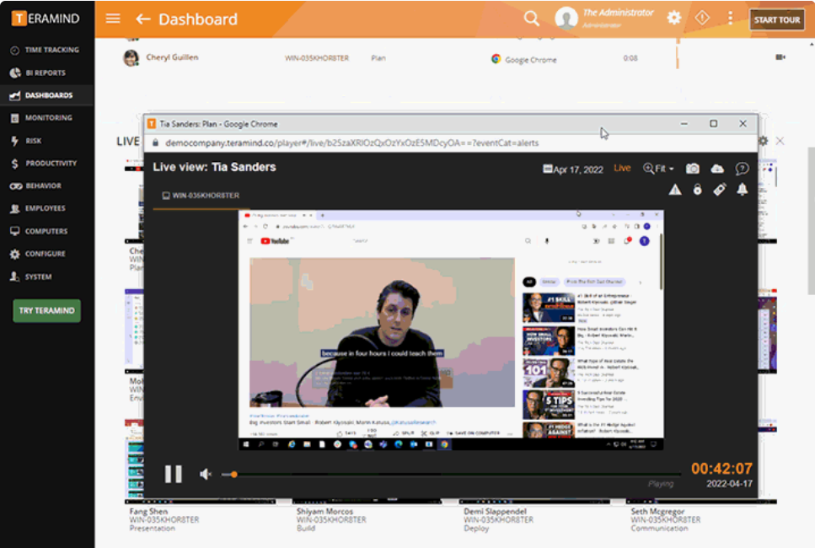Click the START TOUR button
The width and height of the screenshot is (815, 548).
tap(776, 19)
